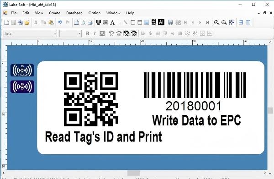
Task: Select the linear barcode on the label
Action: (195, 85)
